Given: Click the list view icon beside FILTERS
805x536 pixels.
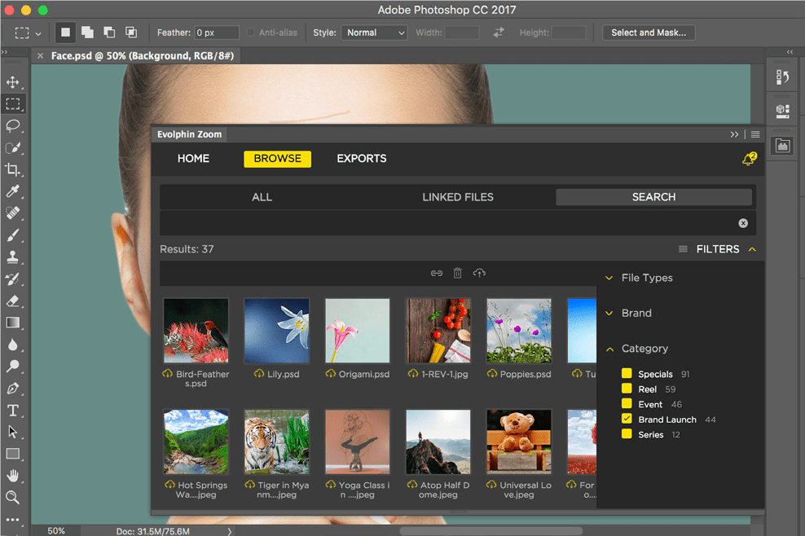Looking at the screenshot, I should 683,249.
